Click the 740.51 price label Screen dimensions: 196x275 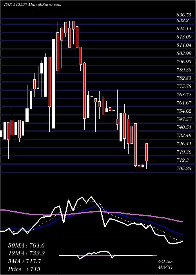pyautogui.click(x=185, y=127)
